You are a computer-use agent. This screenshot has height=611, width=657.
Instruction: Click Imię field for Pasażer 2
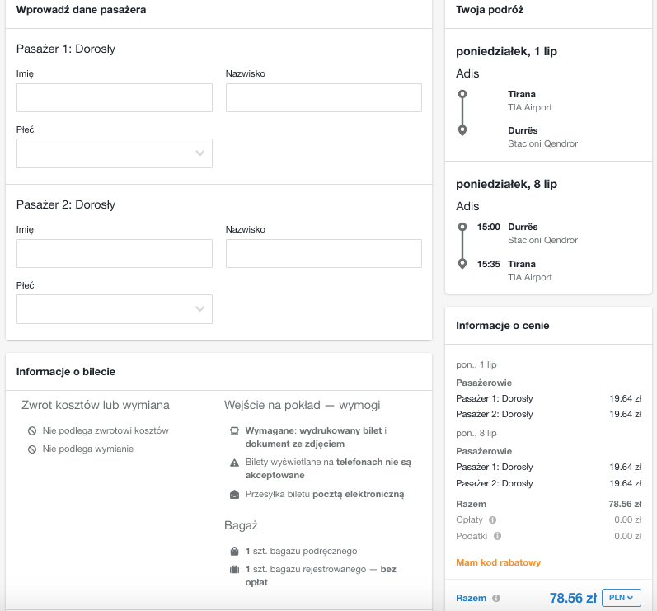tap(115, 254)
